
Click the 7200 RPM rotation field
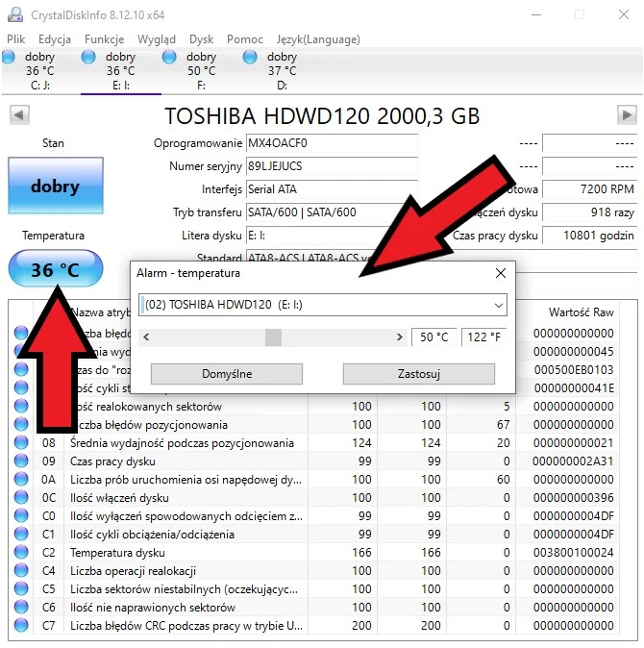point(589,189)
